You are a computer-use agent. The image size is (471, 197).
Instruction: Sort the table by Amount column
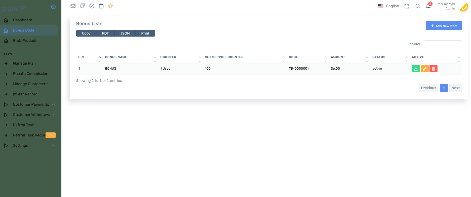tap(338, 57)
